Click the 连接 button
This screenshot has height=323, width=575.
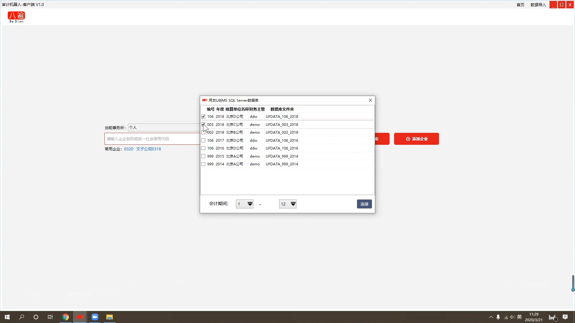364,204
